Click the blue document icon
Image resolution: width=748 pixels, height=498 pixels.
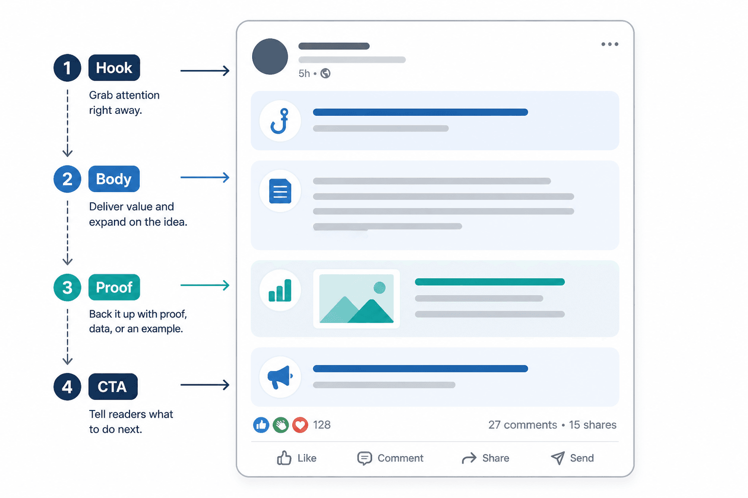coord(280,191)
